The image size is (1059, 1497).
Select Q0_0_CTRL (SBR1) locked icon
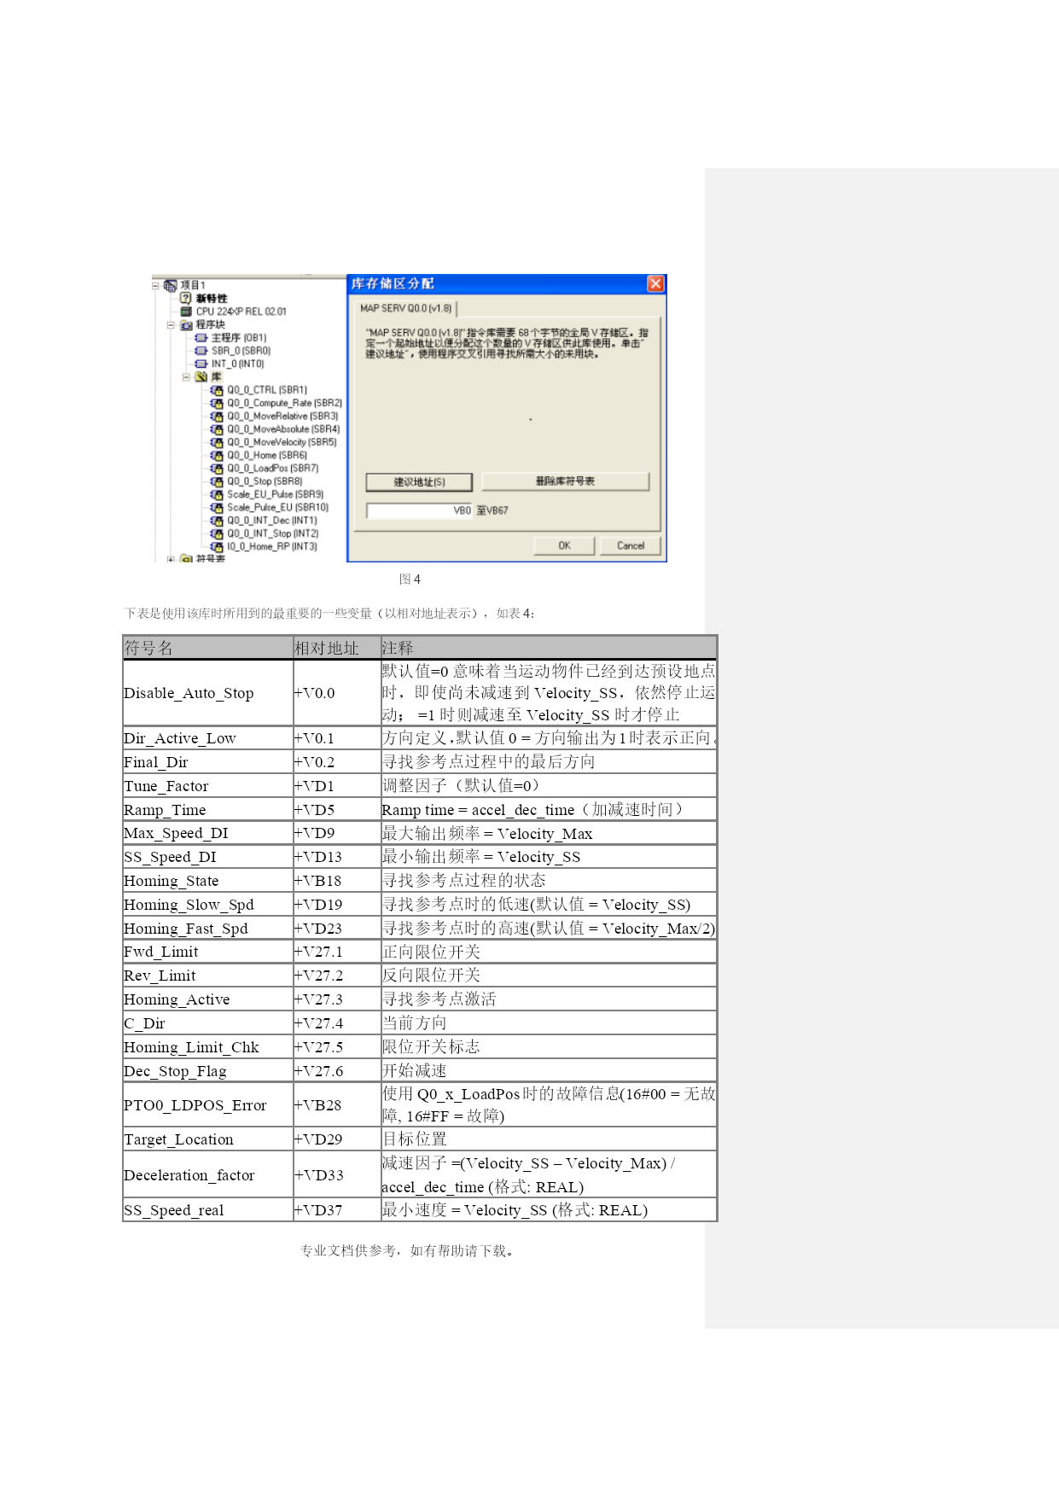point(217,390)
